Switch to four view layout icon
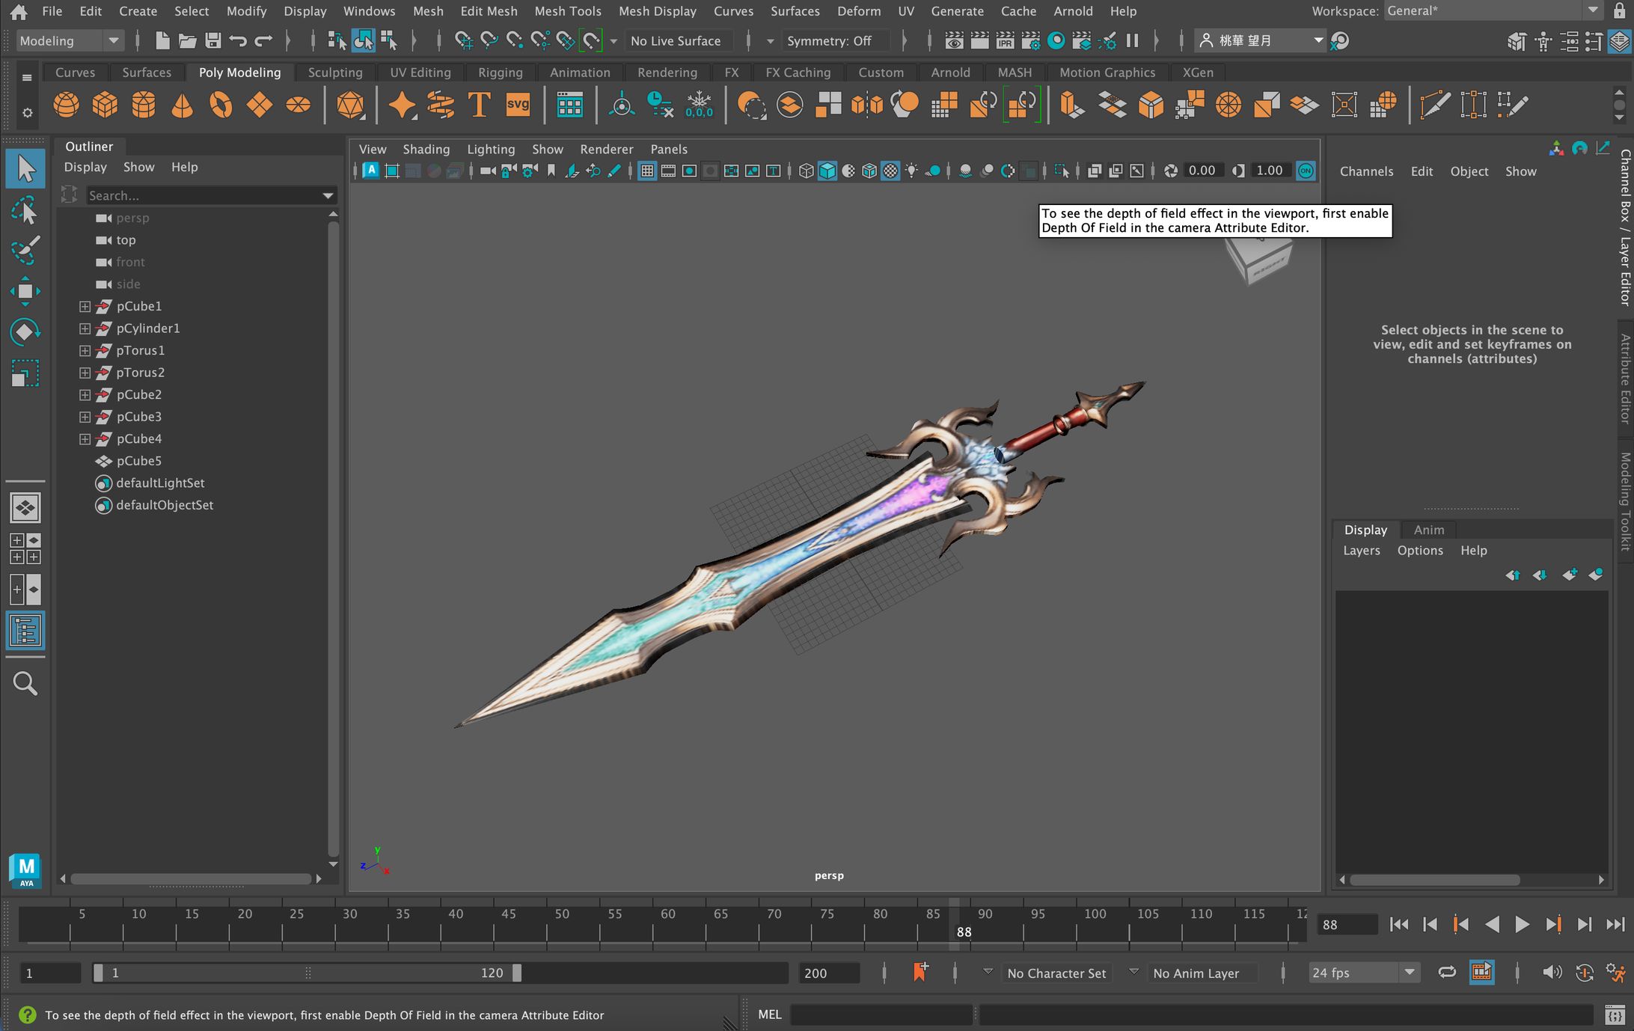The width and height of the screenshot is (1634, 1031). (x=25, y=548)
